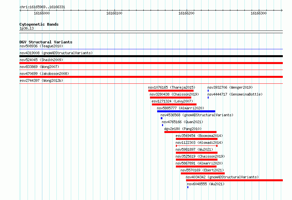The height and width of the screenshot is (200, 292).
Task: Click ruler position 16166300
Action: [259, 13]
